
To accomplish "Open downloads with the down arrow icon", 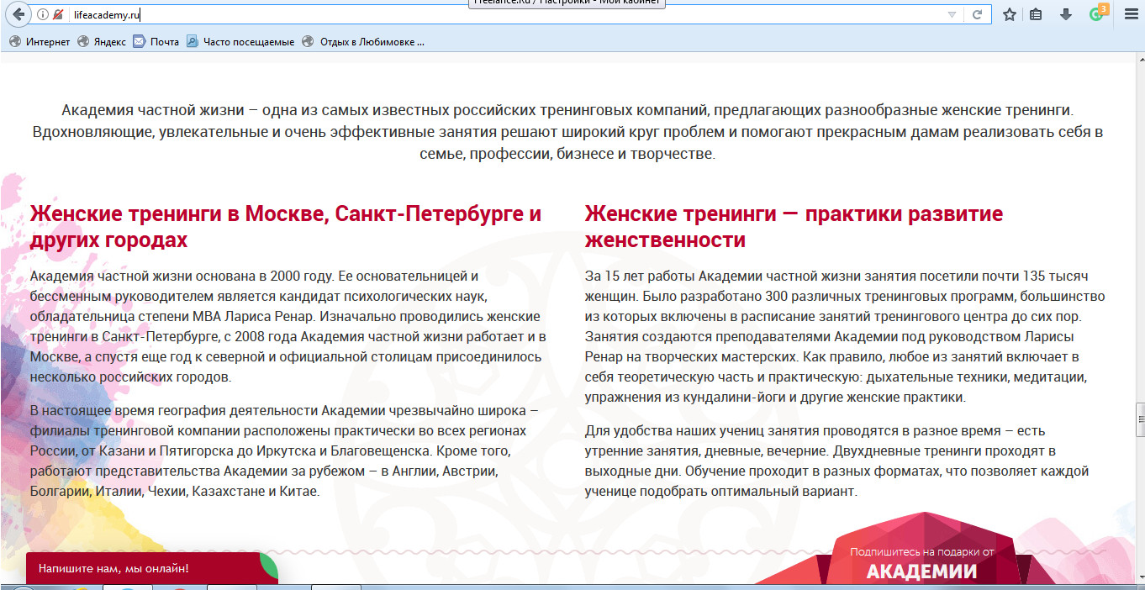I will click(1066, 14).
